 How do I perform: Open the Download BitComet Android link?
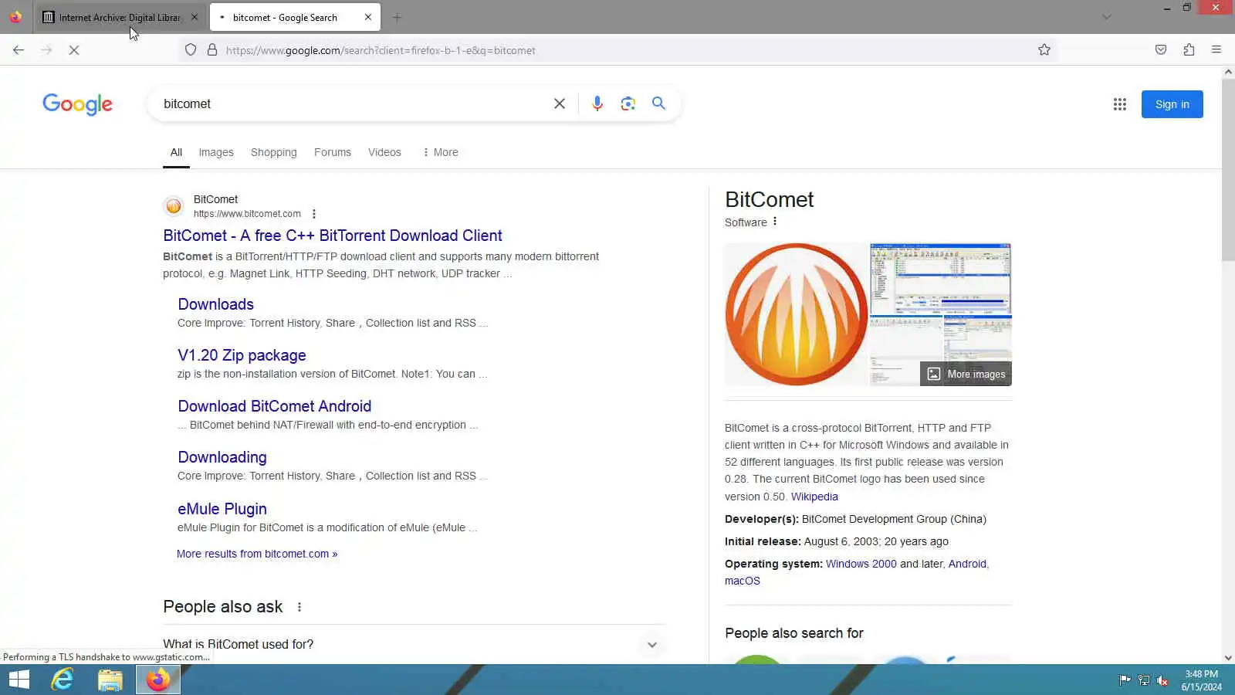(275, 406)
